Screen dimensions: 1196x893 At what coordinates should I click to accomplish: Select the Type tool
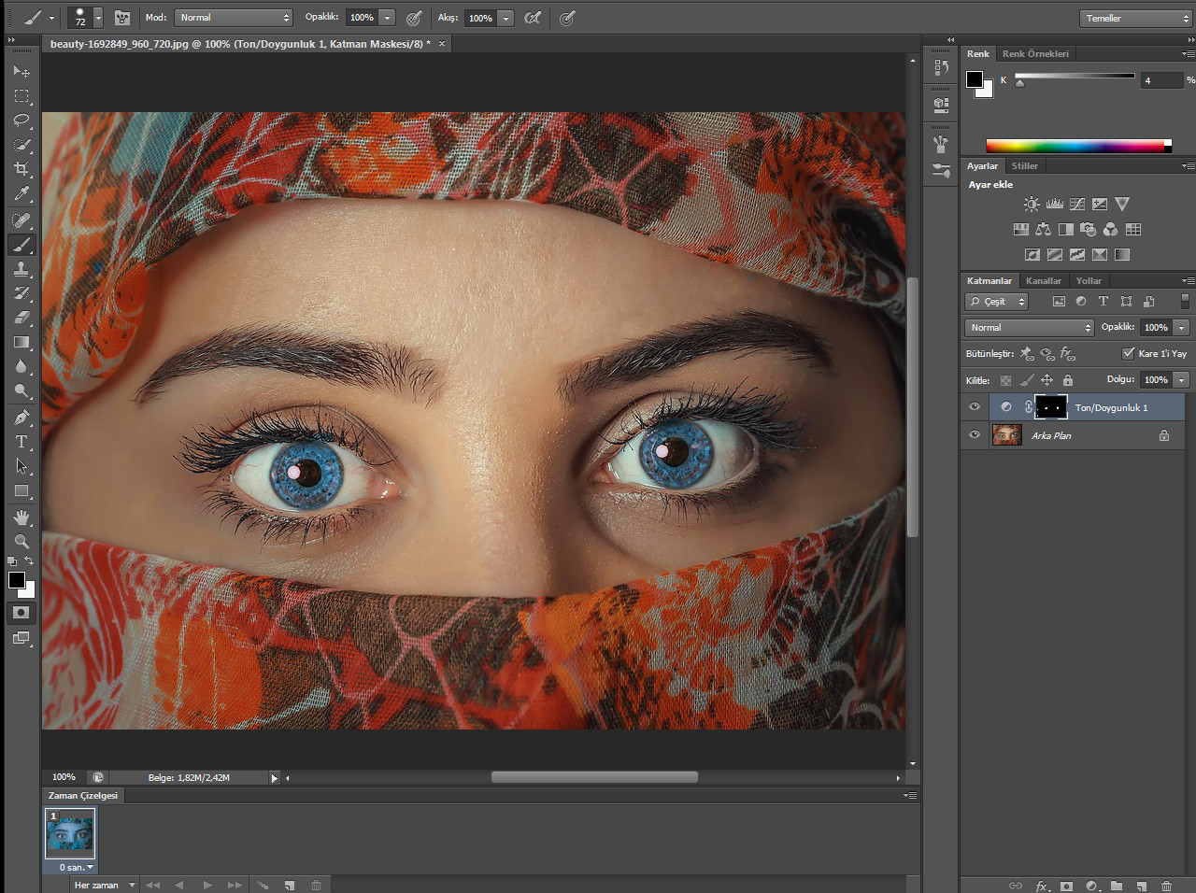point(21,442)
